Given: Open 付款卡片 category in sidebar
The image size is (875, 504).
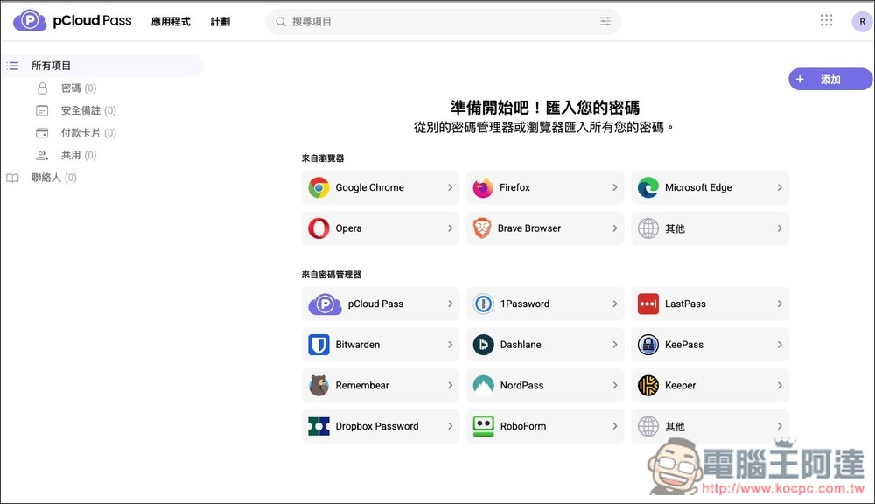Looking at the screenshot, I should pos(80,133).
